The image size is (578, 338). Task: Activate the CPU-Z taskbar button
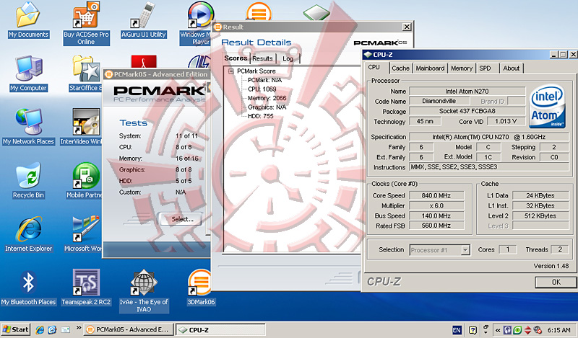[220, 329]
